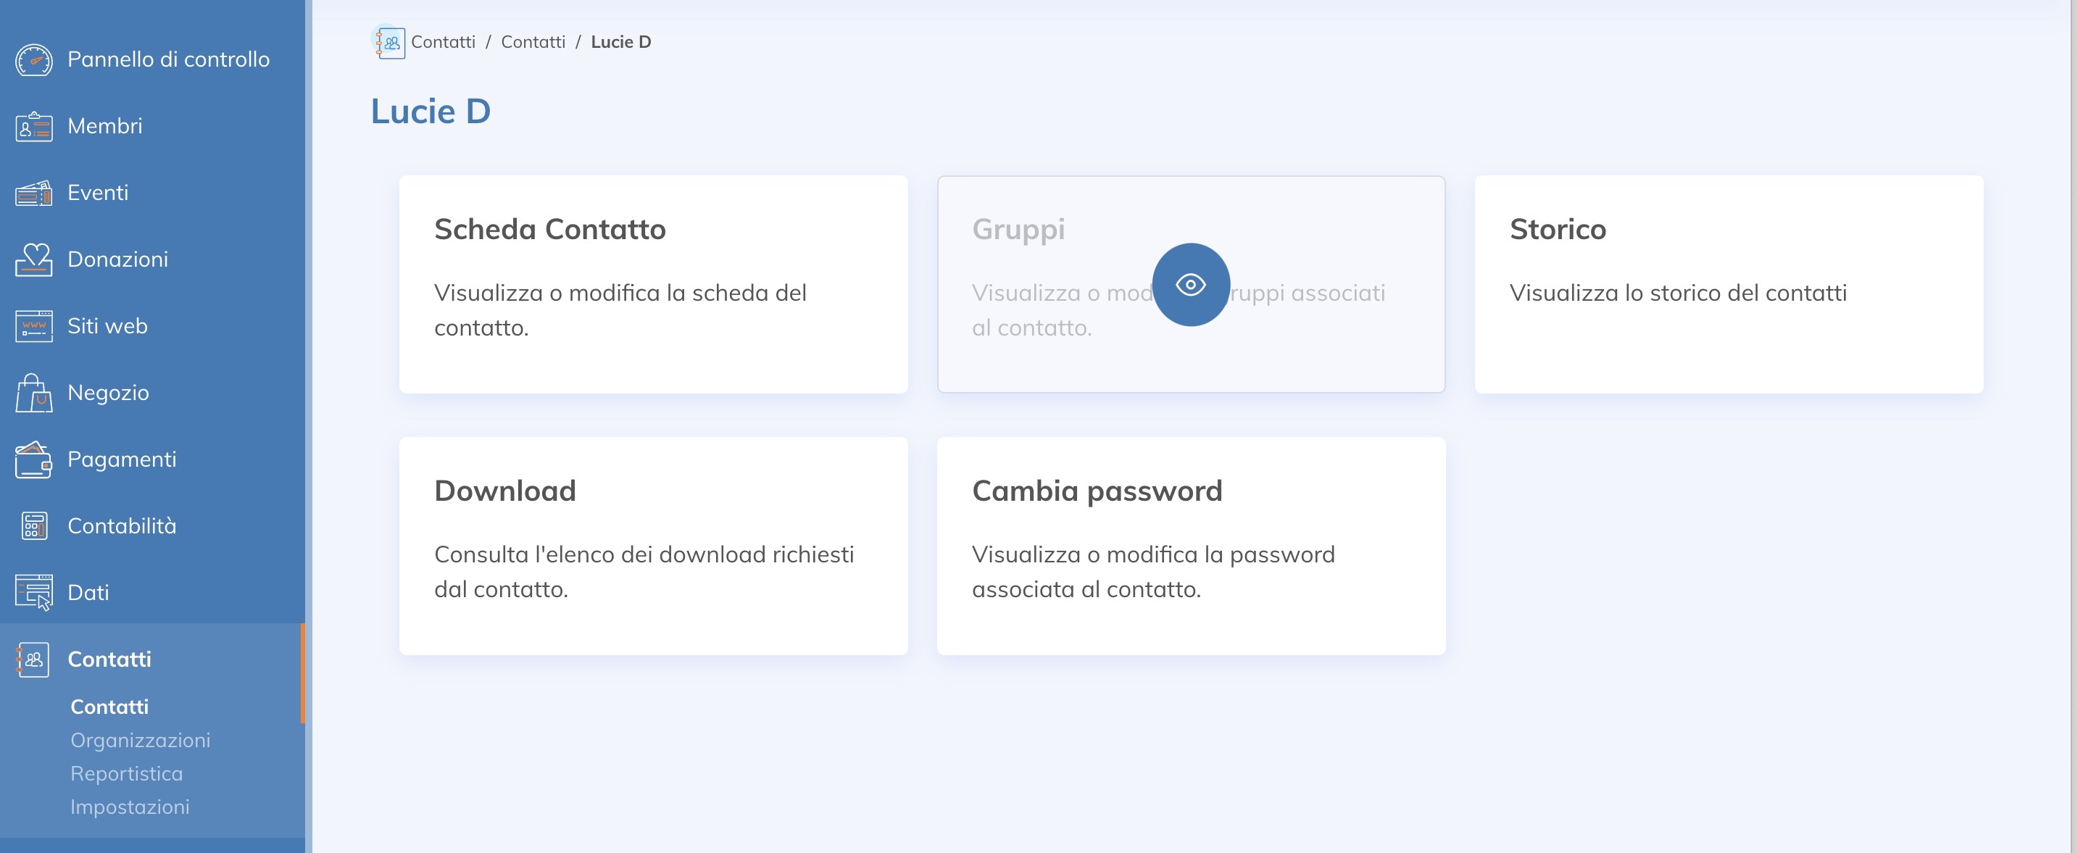Click the Contatti breadcrumb address book icon

pyautogui.click(x=390, y=42)
